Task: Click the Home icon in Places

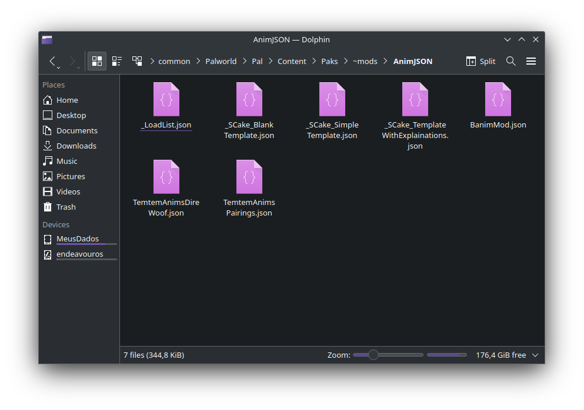Action: (48, 100)
